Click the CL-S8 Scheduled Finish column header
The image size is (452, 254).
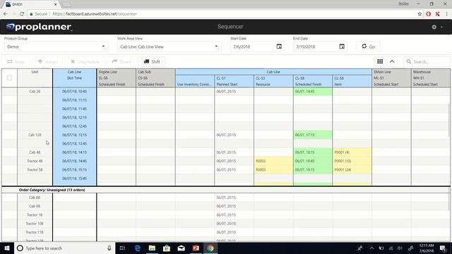point(312,81)
